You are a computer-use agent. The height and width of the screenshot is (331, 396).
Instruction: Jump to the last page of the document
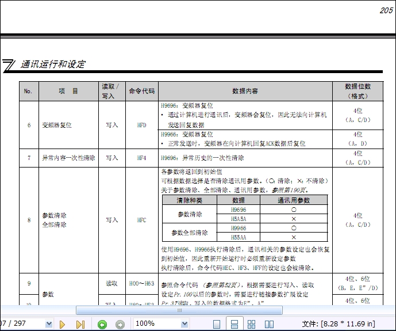pos(80,325)
